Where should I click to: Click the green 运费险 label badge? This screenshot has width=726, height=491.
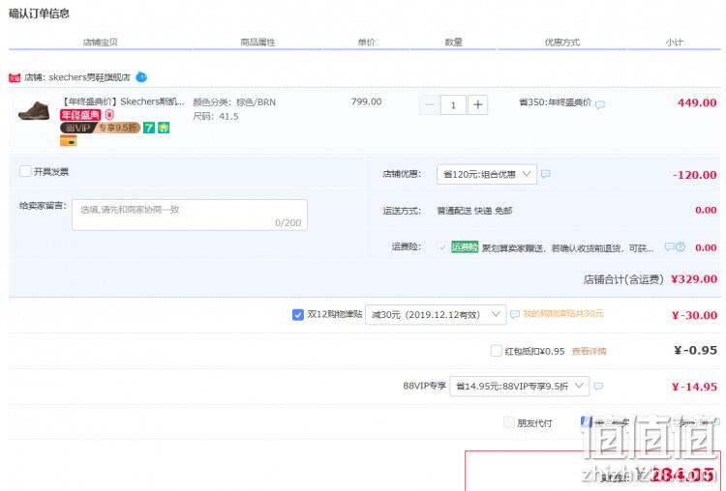(x=465, y=247)
